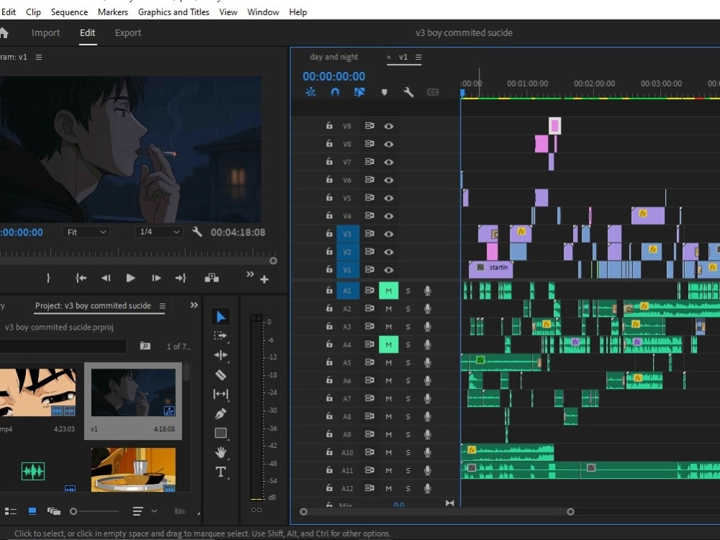Screen dimensions: 720x540
Task: Toggle V1 track output eye
Action: click(x=389, y=270)
